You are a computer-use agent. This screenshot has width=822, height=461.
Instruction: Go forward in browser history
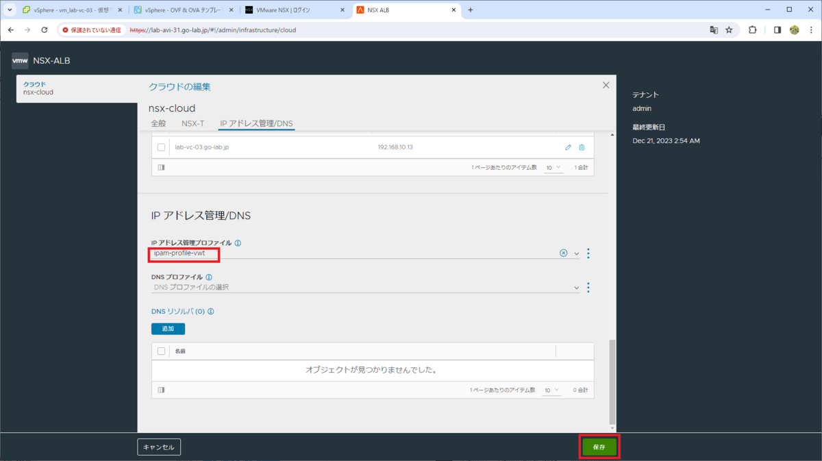coord(27,30)
